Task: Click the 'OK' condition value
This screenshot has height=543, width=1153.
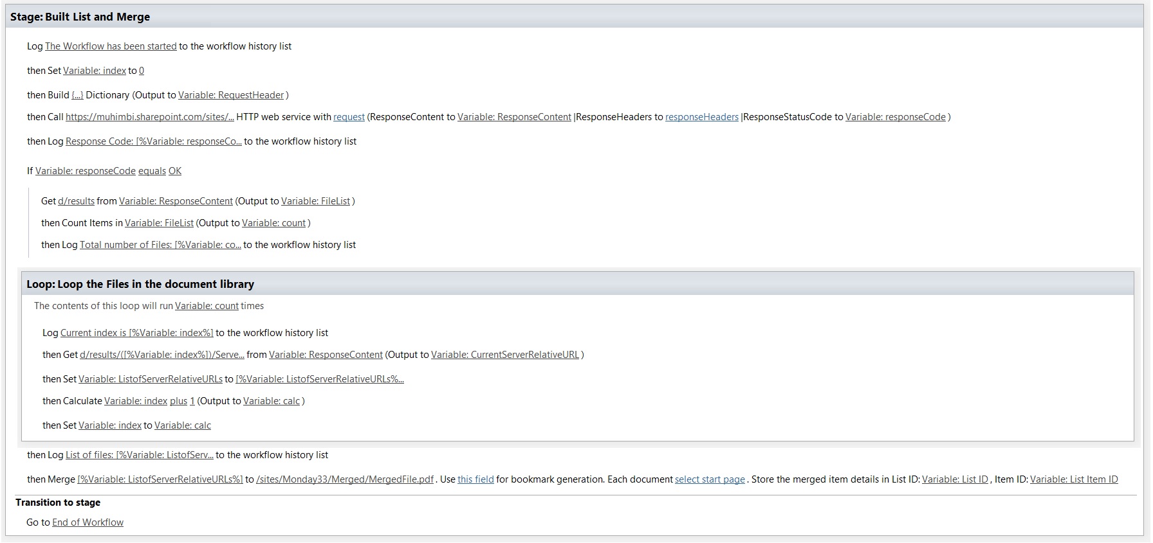Action: point(175,171)
